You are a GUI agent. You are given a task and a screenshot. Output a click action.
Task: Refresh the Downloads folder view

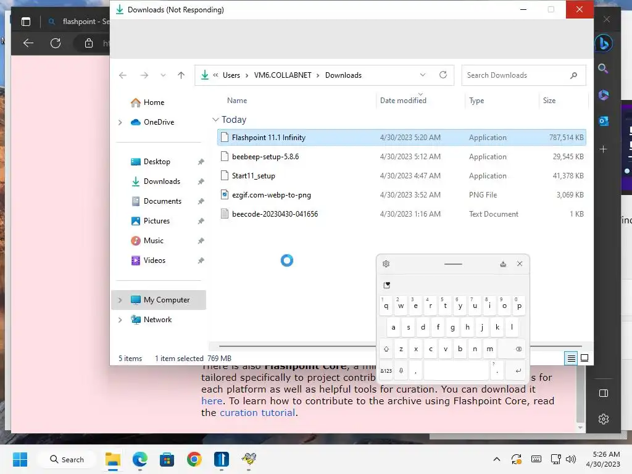(x=443, y=75)
